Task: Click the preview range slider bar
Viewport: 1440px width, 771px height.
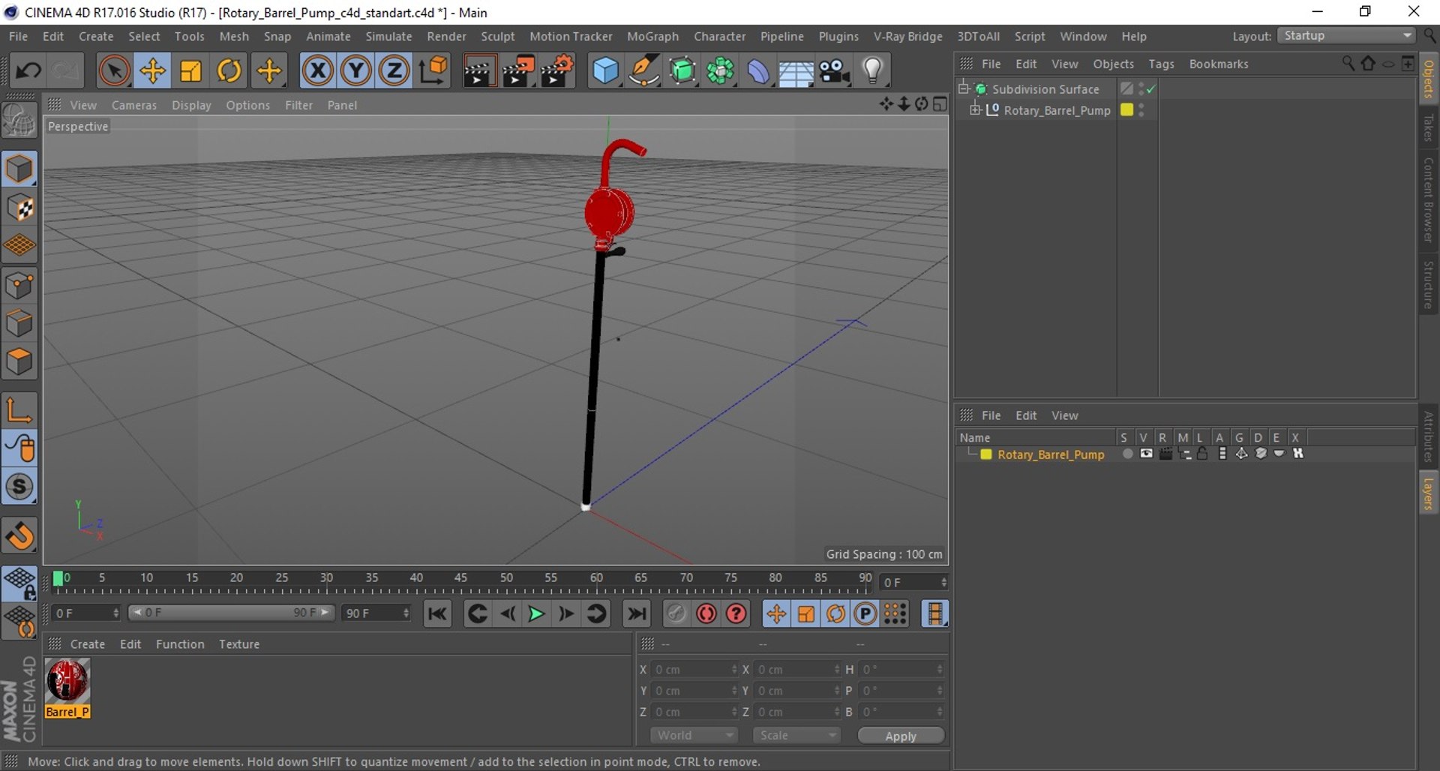Action: (231, 613)
